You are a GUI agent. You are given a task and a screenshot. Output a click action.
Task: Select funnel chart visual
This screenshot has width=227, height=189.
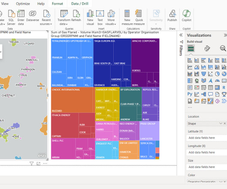pyautogui.click(x=203, y=74)
